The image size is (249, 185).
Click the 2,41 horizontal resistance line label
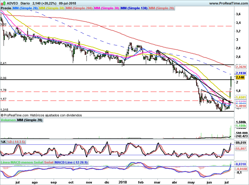pyautogui.click(x=3, y=63)
